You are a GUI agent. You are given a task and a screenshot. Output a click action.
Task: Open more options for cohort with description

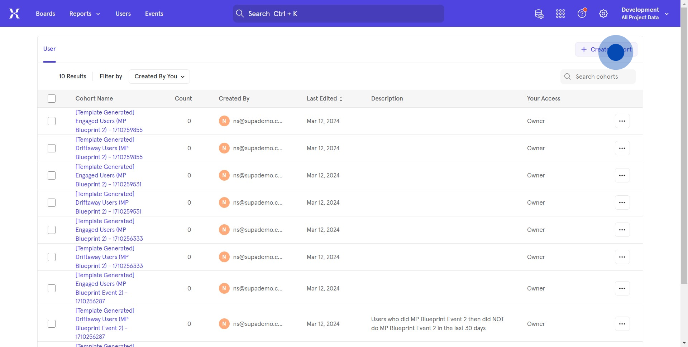[622, 324]
